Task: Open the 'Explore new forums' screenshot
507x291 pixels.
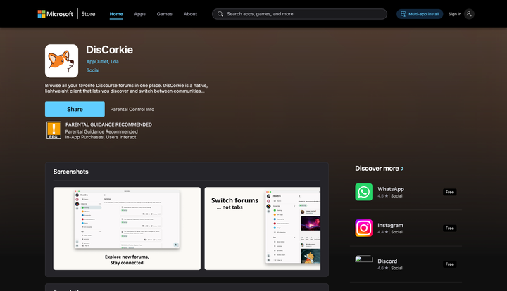Action: (x=127, y=228)
